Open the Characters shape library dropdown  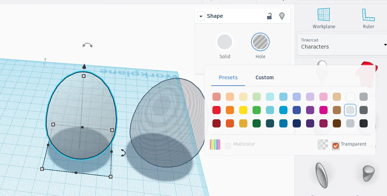tap(342, 44)
